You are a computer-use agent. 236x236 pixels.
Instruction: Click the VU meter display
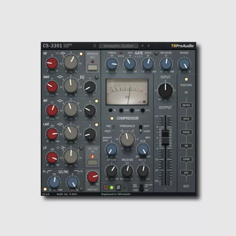(x=127, y=92)
